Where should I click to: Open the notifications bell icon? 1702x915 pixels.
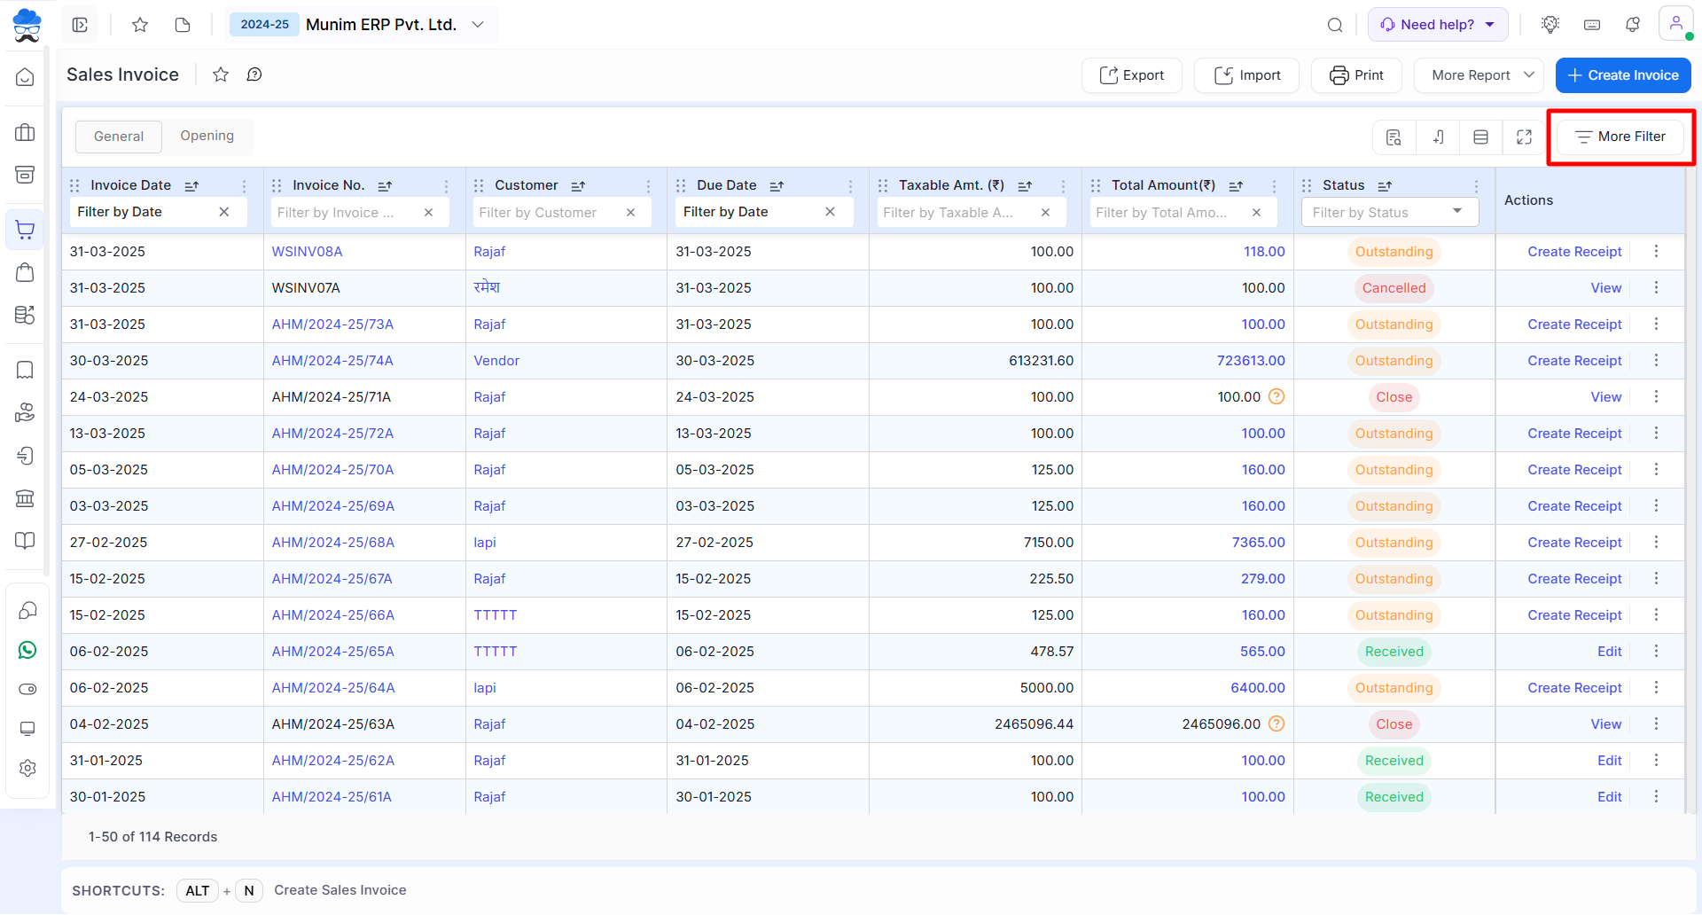1633,25
